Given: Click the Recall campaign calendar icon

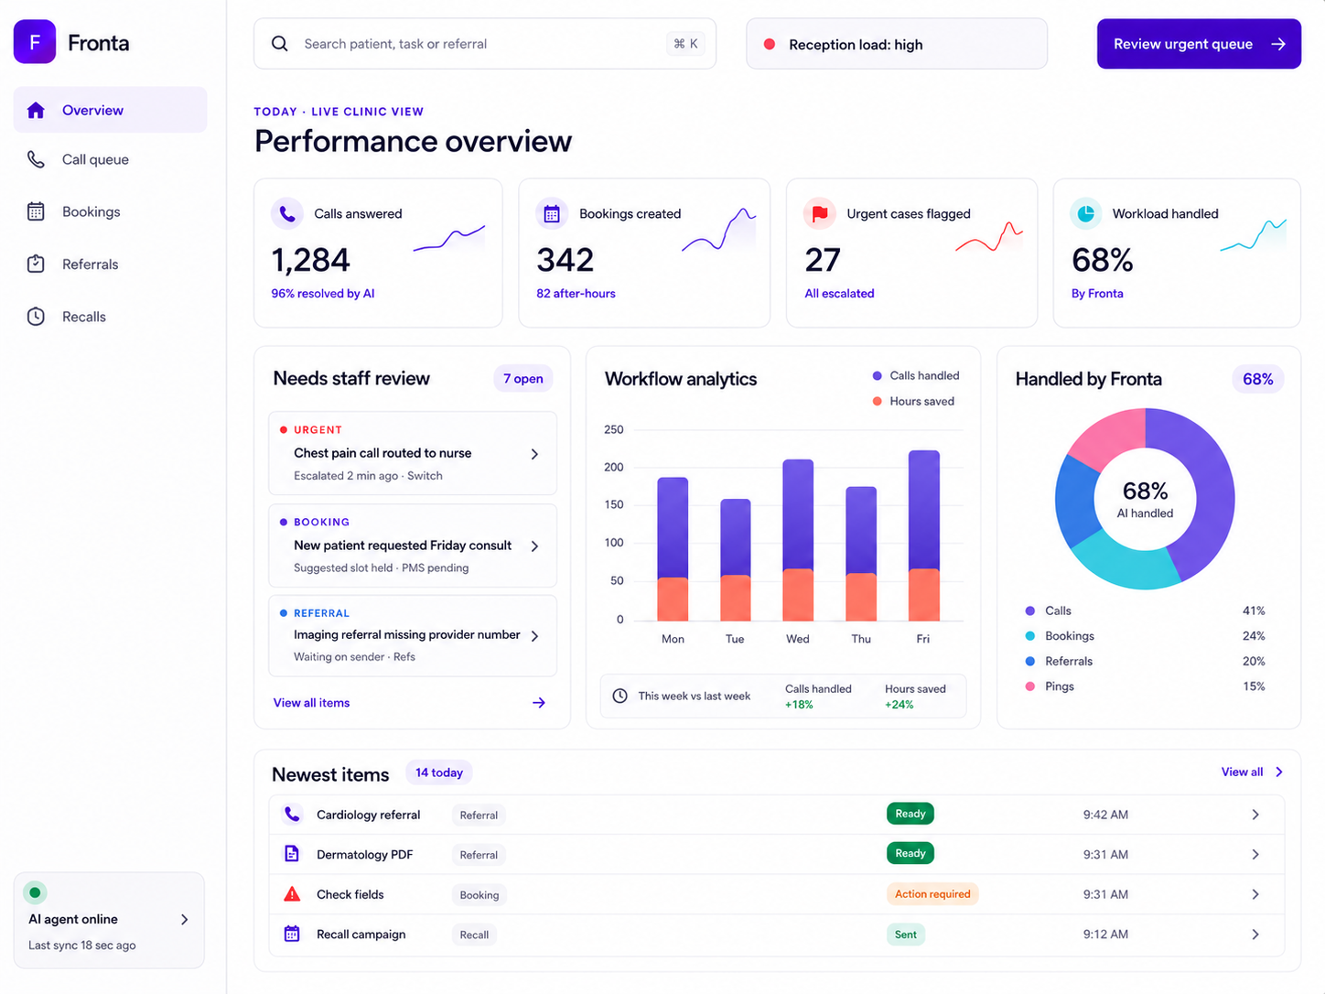Looking at the screenshot, I should point(292,934).
